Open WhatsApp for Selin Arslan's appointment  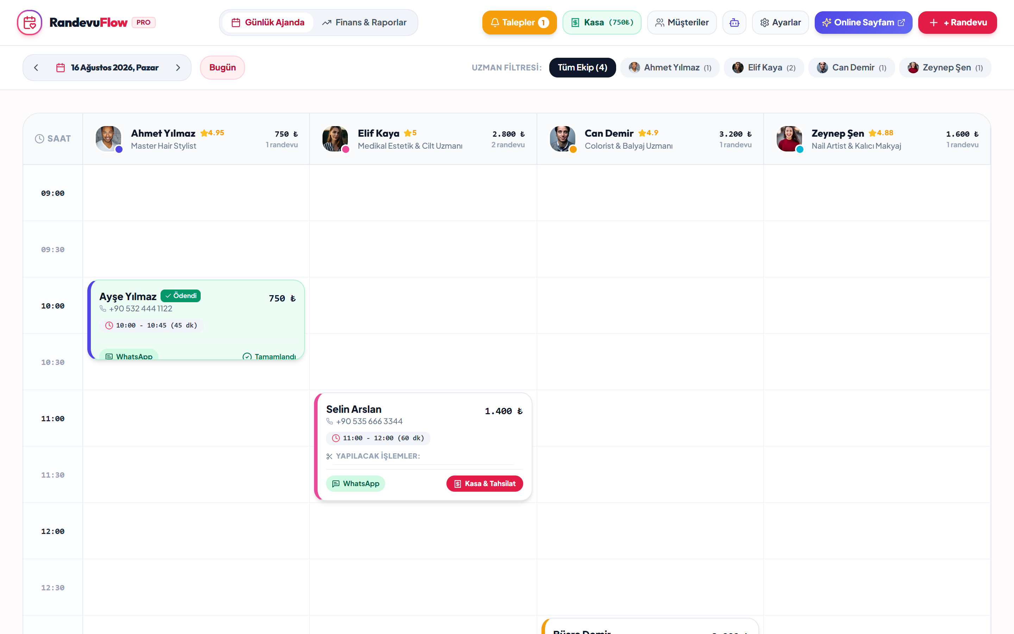pos(355,484)
